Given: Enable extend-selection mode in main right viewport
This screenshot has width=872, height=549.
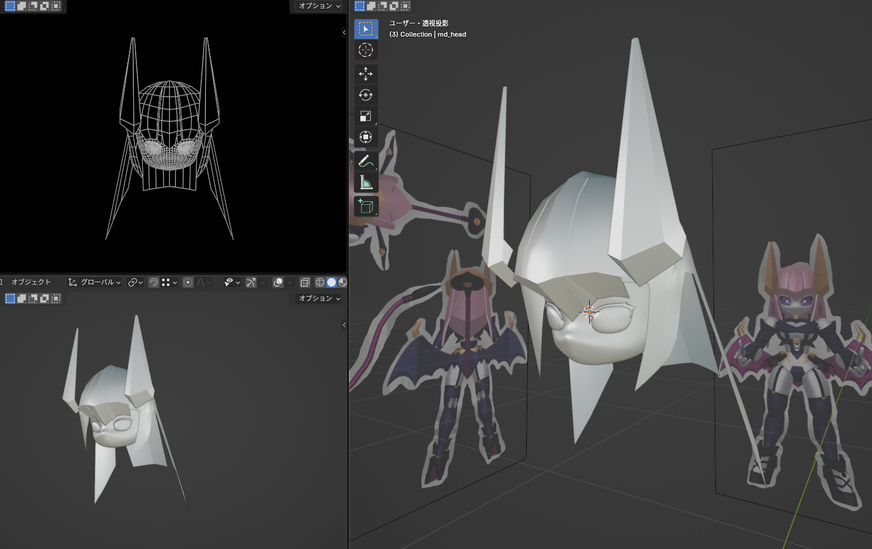Looking at the screenshot, I should 371,6.
